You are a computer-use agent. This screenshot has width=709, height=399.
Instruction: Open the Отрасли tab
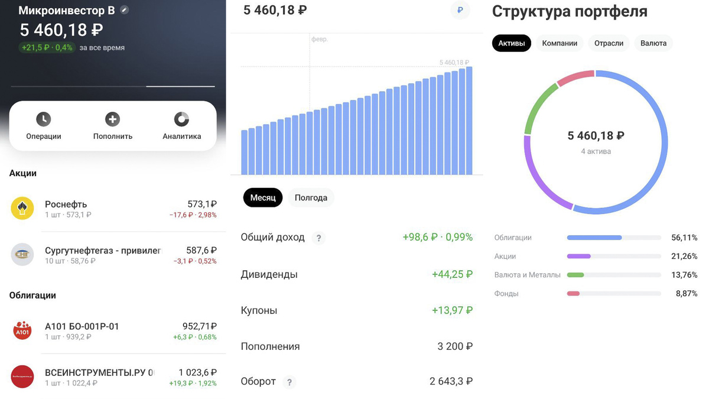pyautogui.click(x=609, y=43)
